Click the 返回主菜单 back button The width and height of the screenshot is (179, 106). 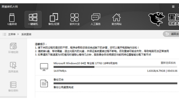point(171,34)
